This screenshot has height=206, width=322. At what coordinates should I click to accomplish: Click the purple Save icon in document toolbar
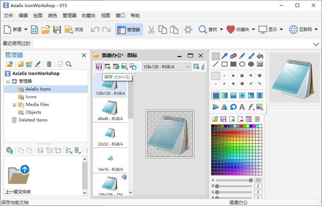[99, 67]
